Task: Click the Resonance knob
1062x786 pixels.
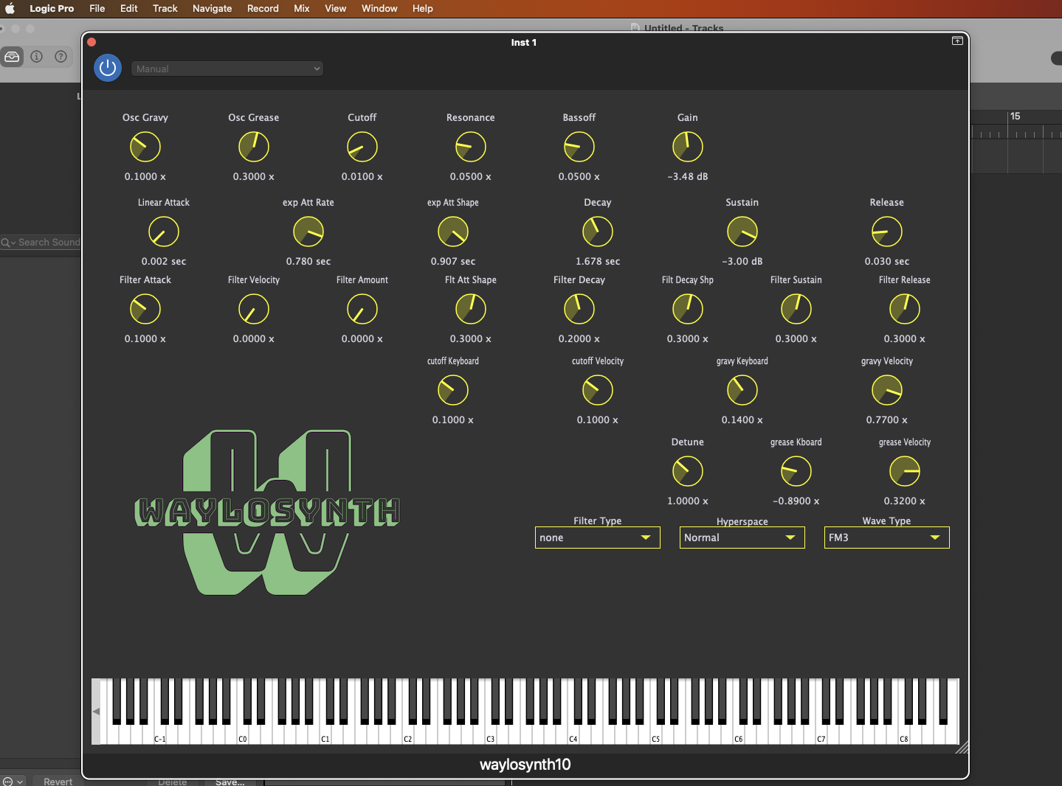Action: pos(471,147)
